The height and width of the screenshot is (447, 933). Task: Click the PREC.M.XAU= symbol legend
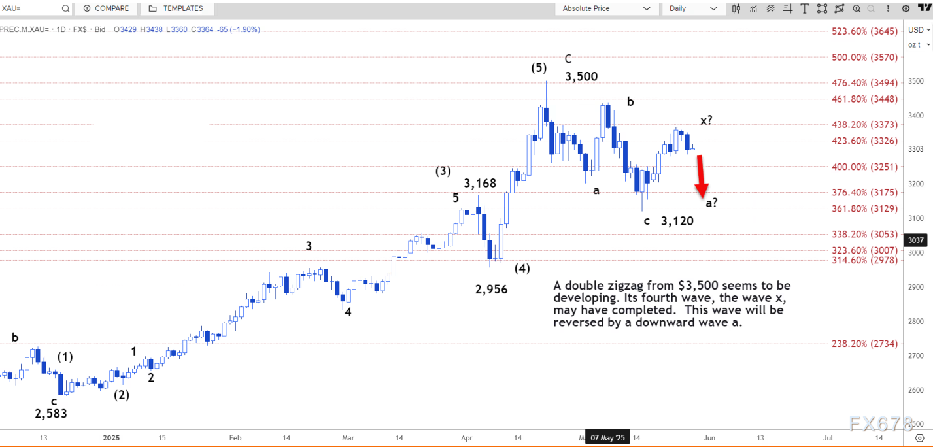coord(24,29)
